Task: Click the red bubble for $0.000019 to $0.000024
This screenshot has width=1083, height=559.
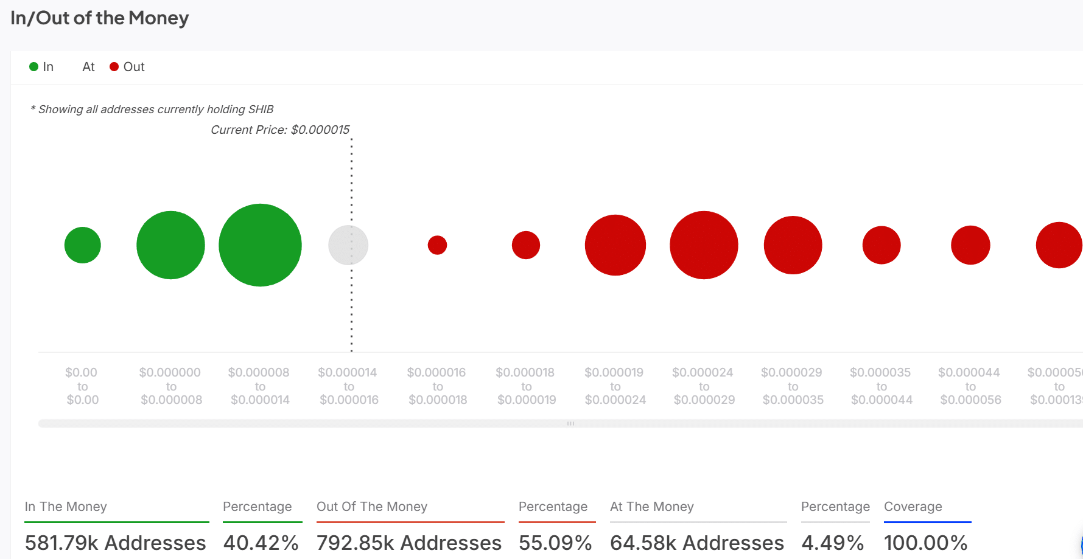Action: [615, 245]
